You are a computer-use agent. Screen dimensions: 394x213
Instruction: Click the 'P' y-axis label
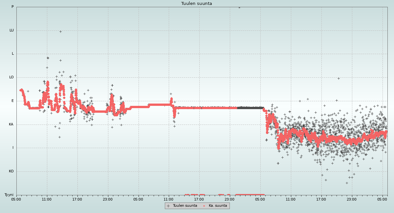point(12,7)
